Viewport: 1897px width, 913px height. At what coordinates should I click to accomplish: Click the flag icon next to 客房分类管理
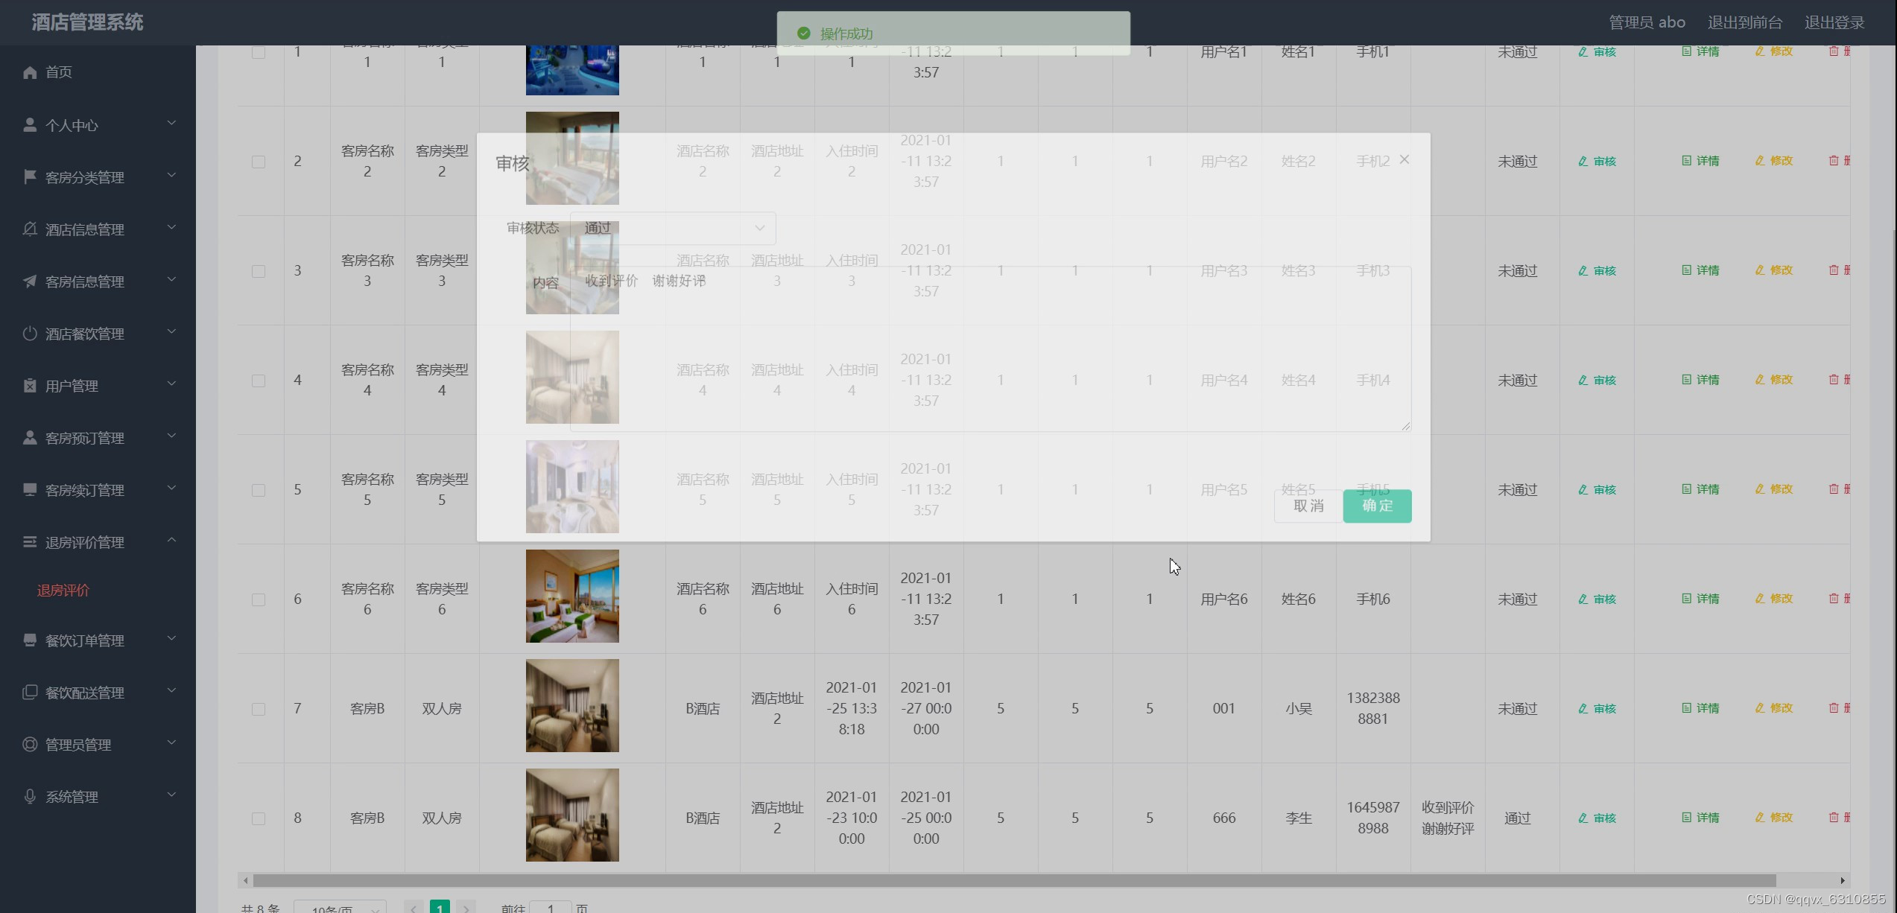pos(30,176)
